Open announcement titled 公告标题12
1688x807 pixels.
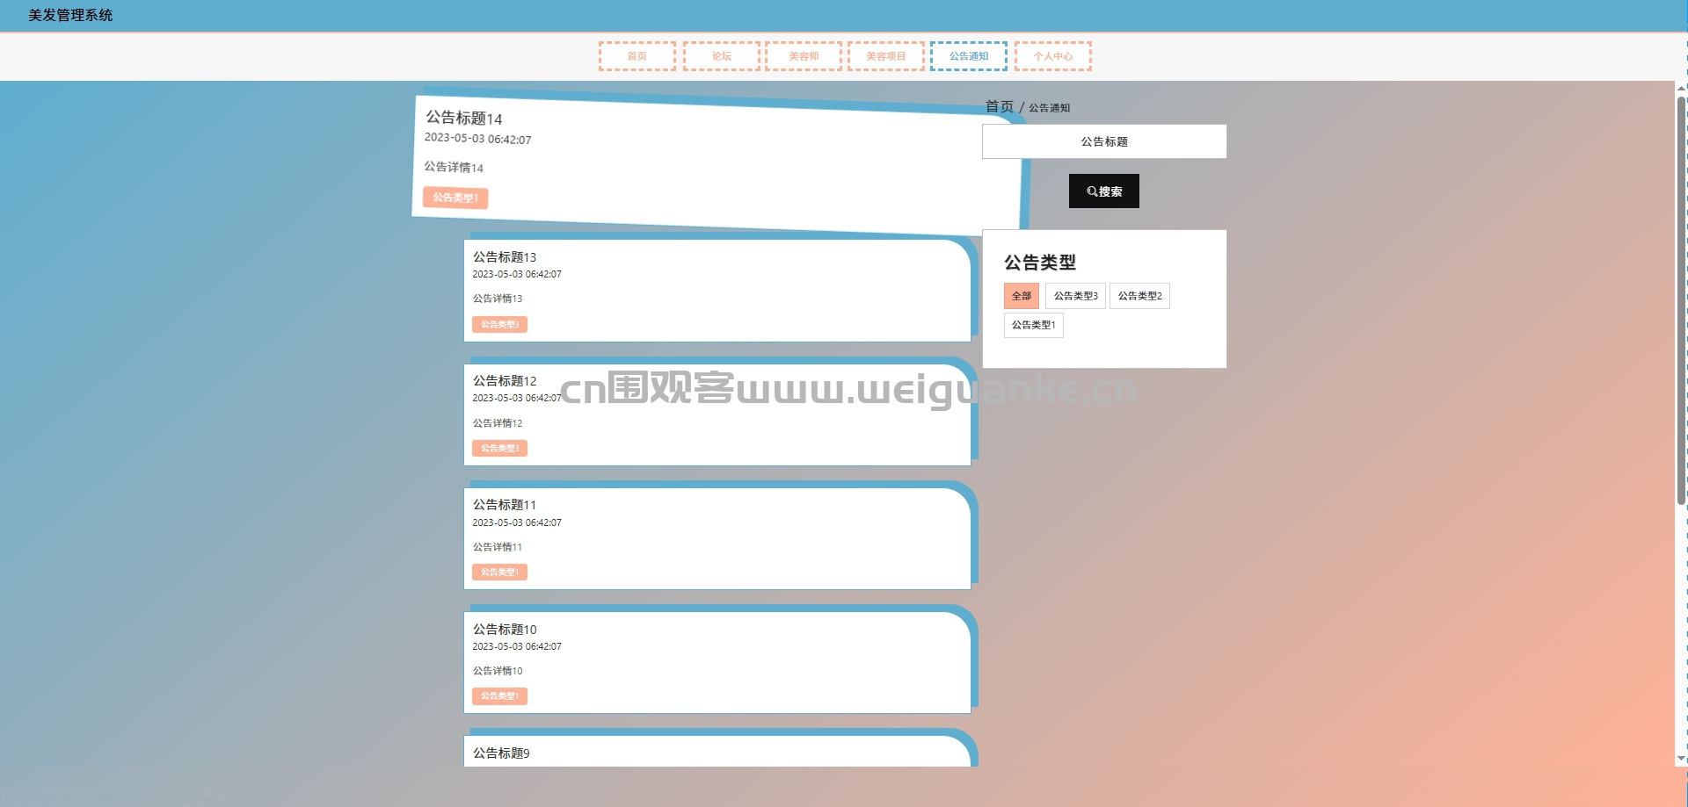pos(505,381)
